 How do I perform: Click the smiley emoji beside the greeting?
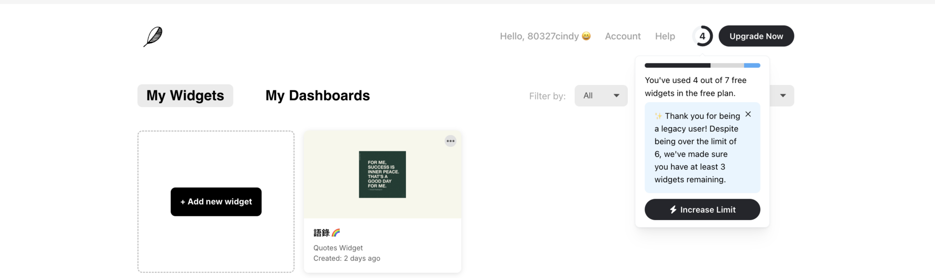click(586, 36)
